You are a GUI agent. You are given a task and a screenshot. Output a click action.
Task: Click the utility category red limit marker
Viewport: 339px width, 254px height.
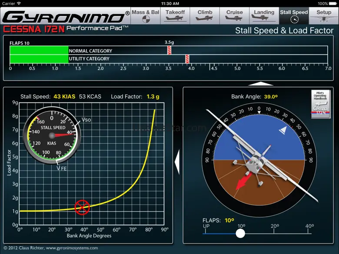187,59
